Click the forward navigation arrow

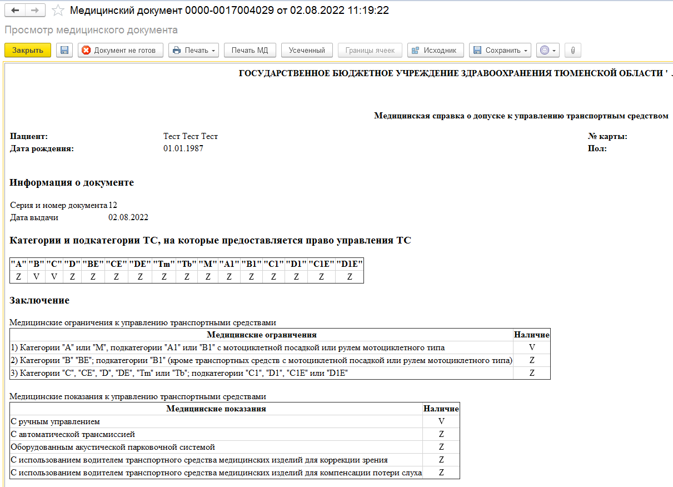[35, 11]
